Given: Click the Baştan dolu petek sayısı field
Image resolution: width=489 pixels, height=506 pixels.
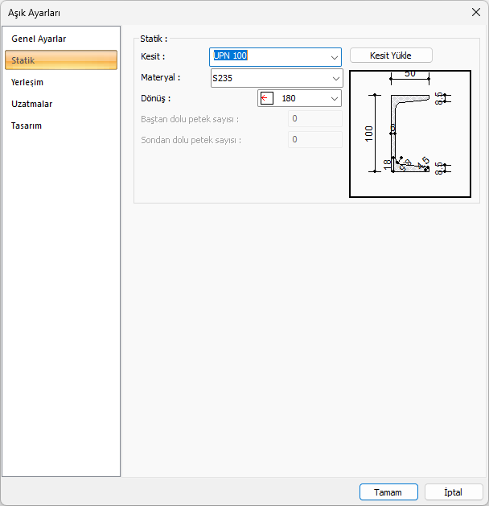Looking at the screenshot, I should coord(314,119).
